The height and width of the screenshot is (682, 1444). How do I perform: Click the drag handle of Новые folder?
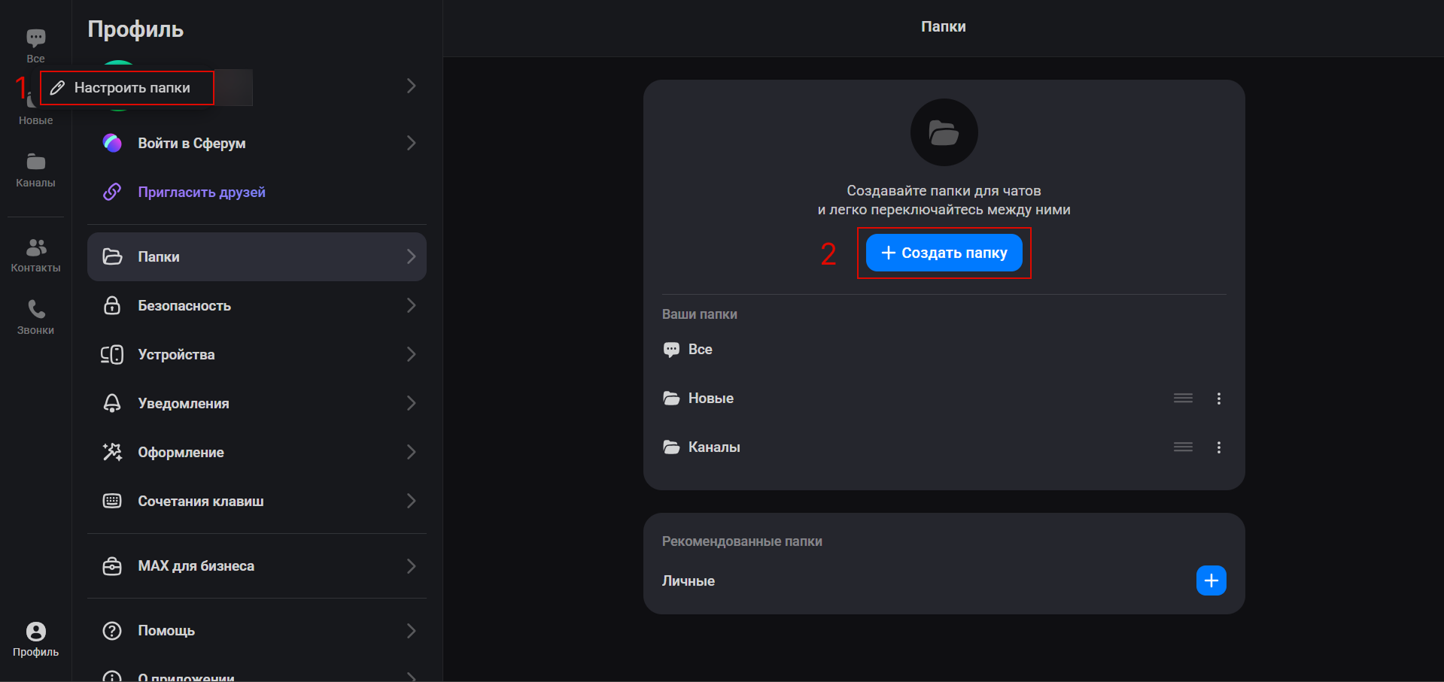[1183, 399]
